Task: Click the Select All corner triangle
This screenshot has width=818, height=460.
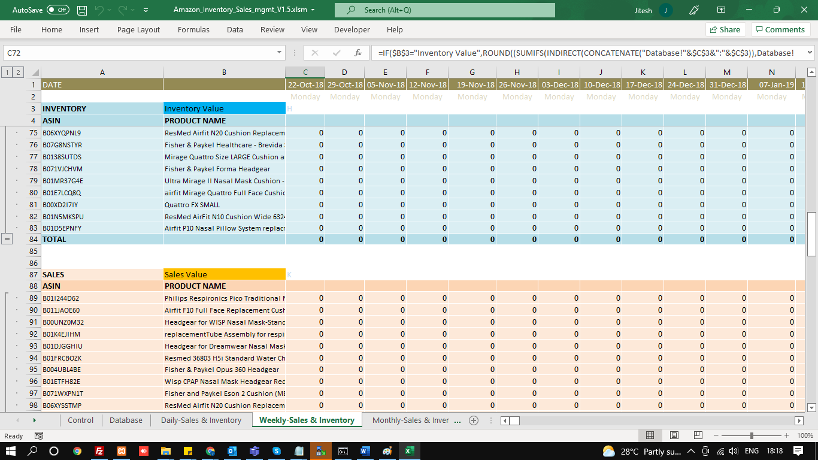Action: [35, 72]
